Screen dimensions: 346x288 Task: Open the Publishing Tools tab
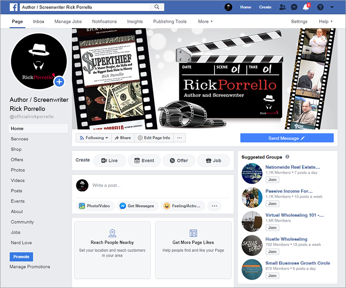[x=170, y=22]
